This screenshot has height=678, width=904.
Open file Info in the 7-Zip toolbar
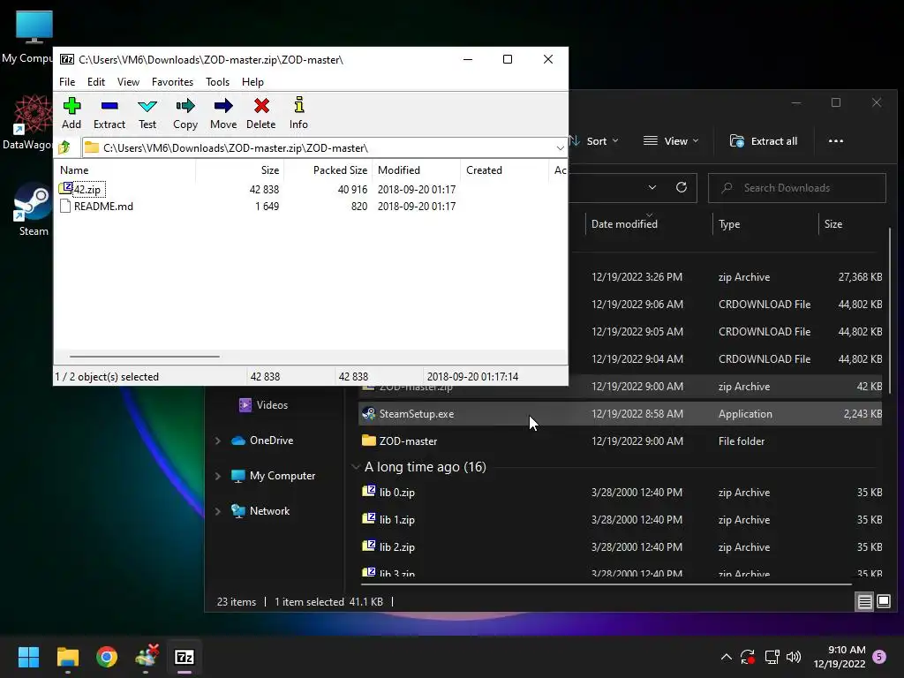(x=298, y=113)
